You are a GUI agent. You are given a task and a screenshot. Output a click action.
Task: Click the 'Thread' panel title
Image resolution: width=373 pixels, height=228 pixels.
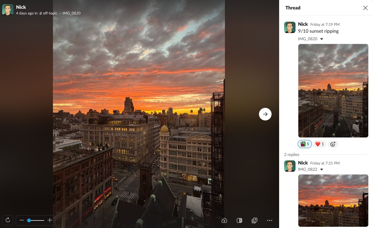[293, 8]
